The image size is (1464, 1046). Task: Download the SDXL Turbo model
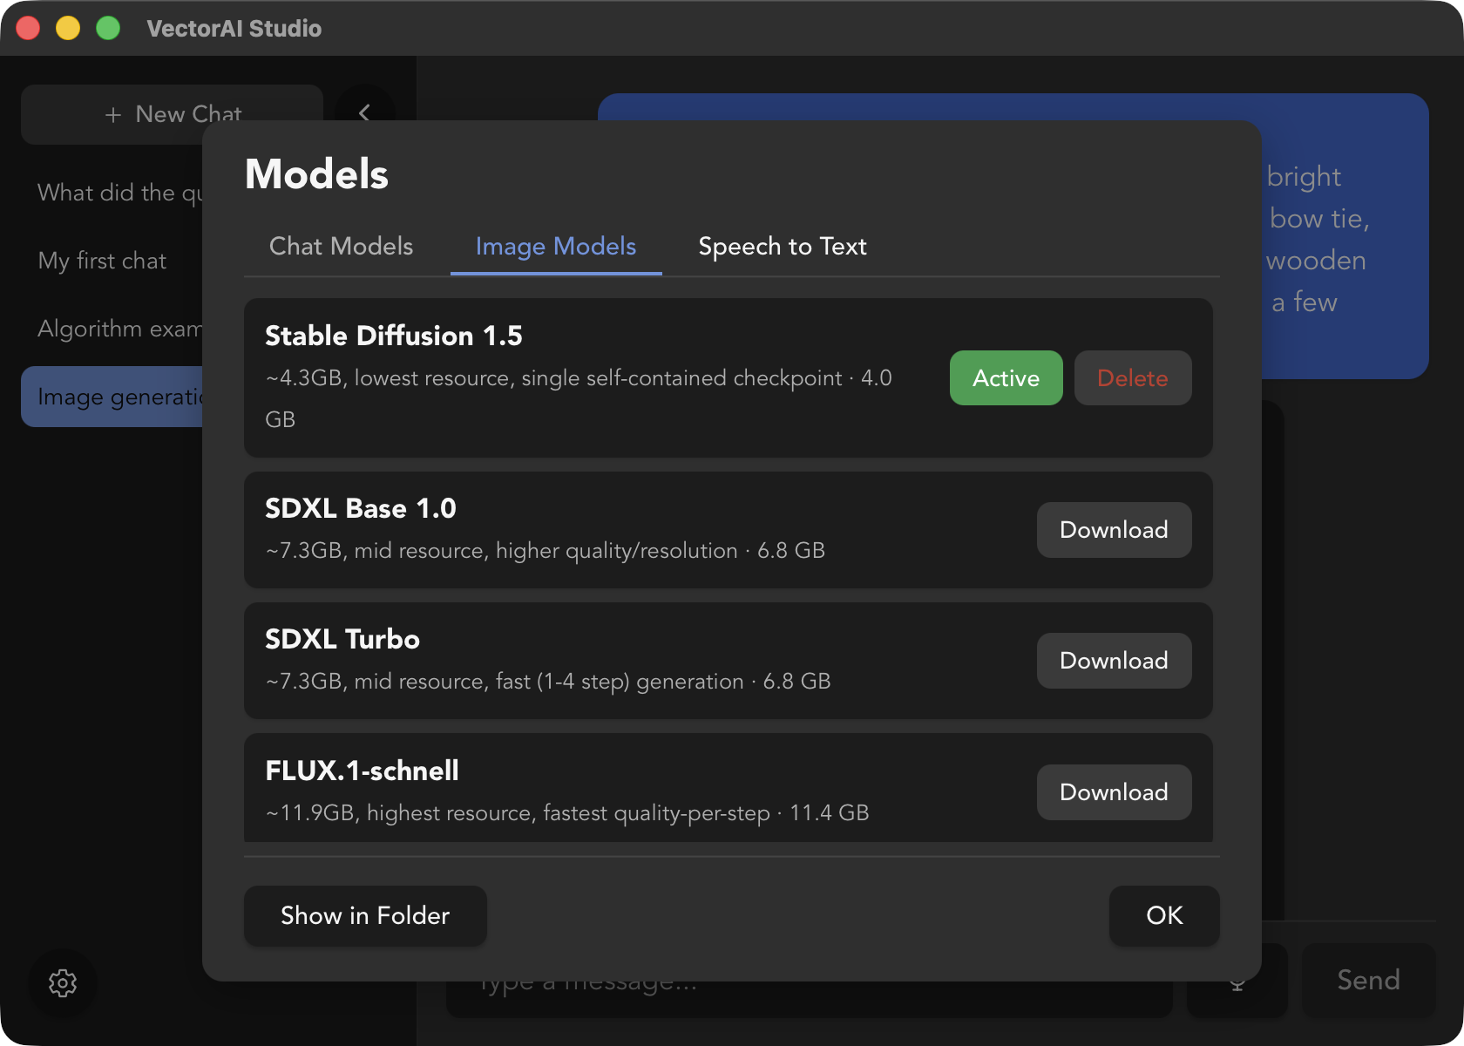(1114, 661)
